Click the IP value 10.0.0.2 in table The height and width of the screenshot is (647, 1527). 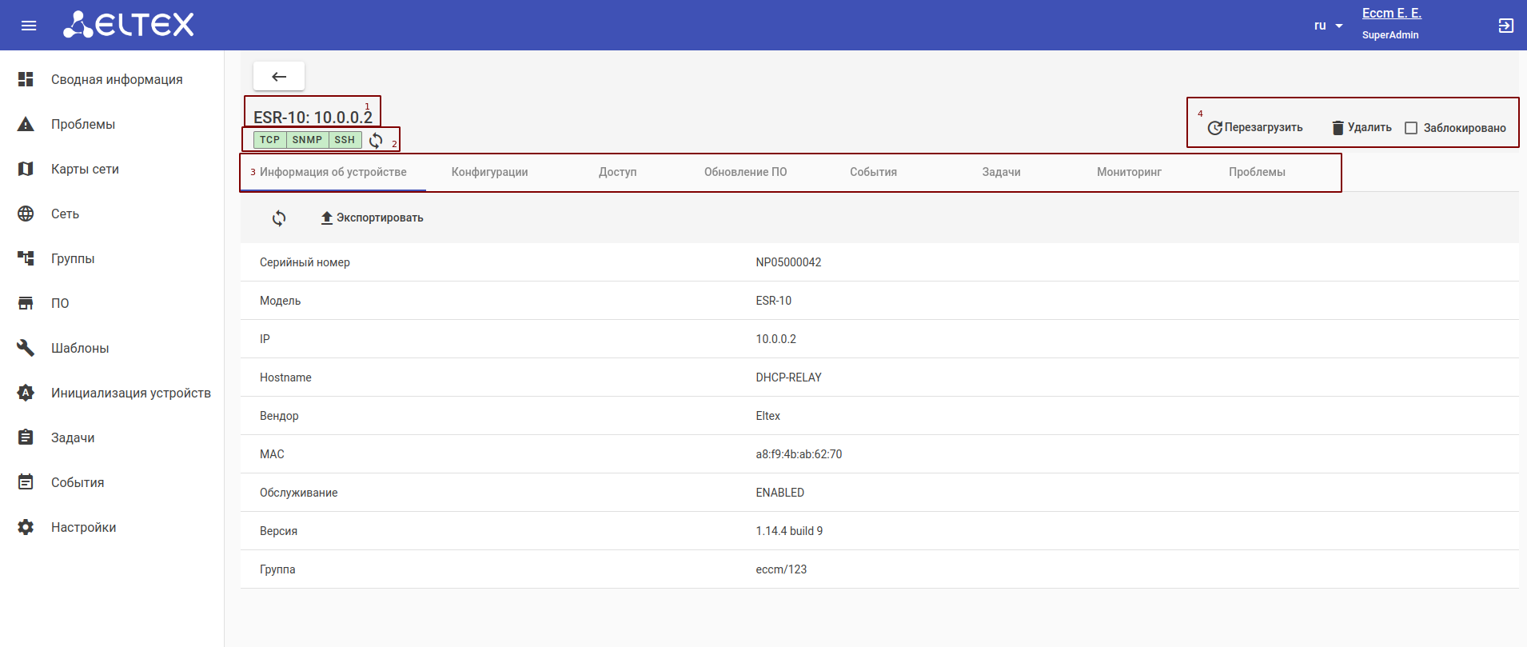click(x=775, y=339)
